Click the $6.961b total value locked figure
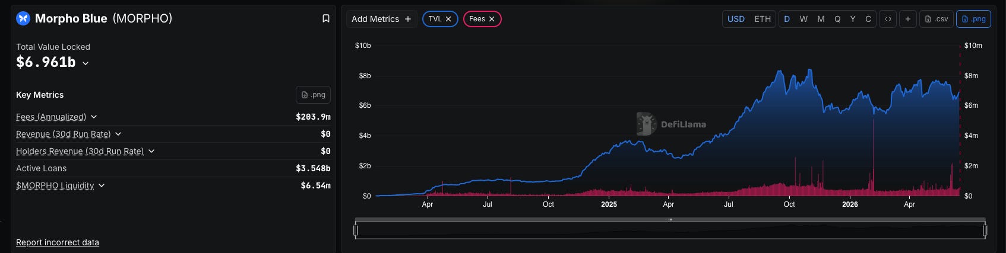Viewport: 1006px width, 253px height. (x=46, y=62)
